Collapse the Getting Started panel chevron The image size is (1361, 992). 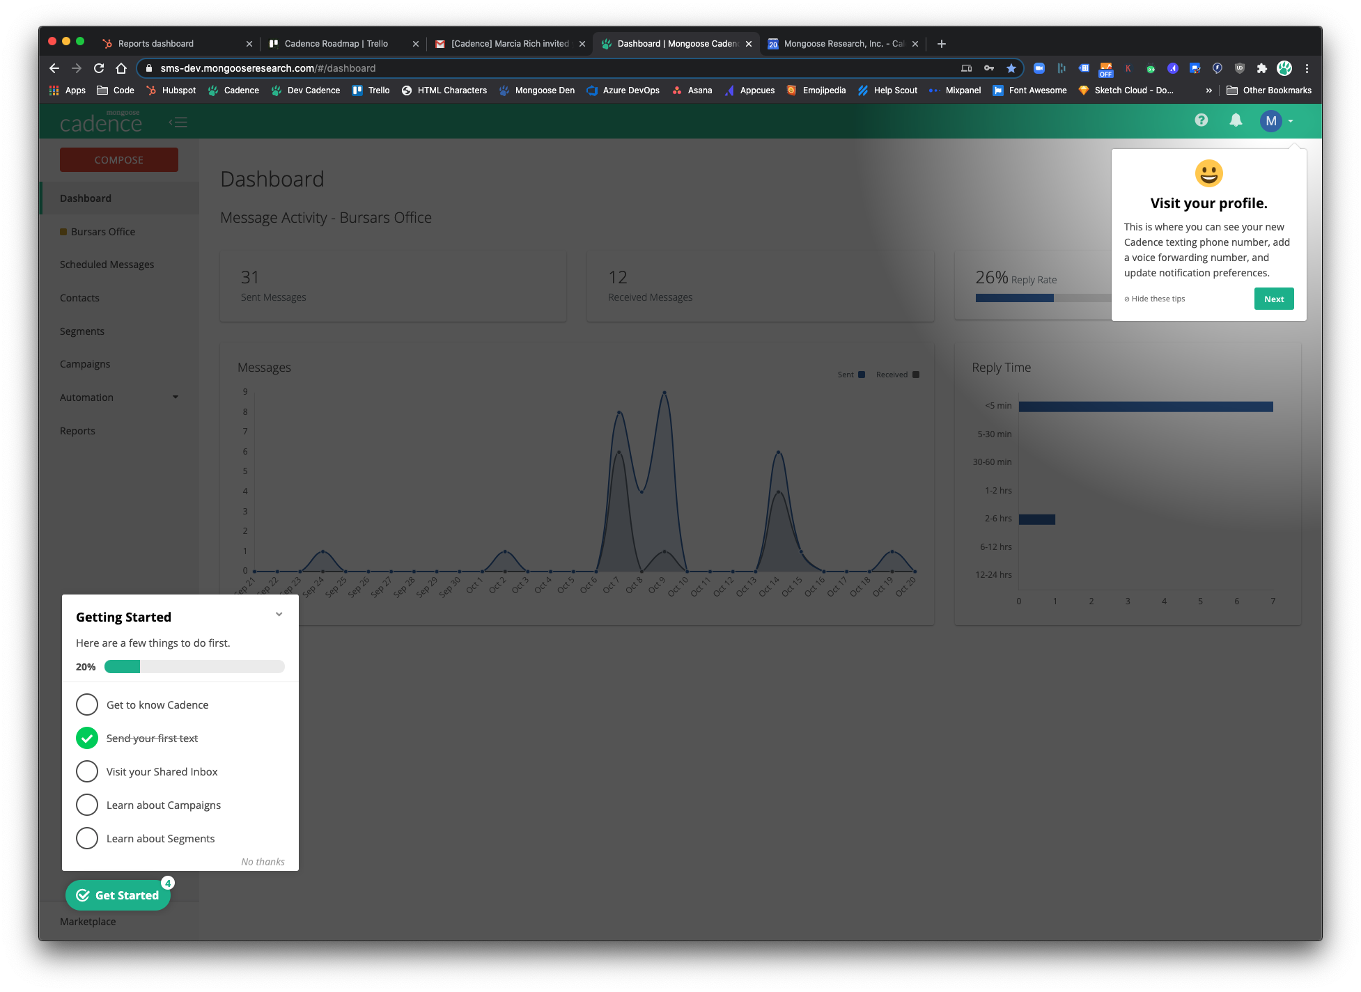coord(279,615)
